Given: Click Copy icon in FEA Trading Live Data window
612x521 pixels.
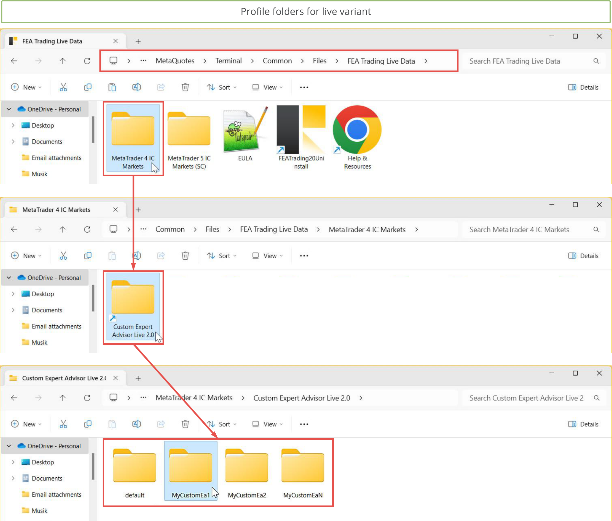Looking at the screenshot, I should tap(88, 87).
